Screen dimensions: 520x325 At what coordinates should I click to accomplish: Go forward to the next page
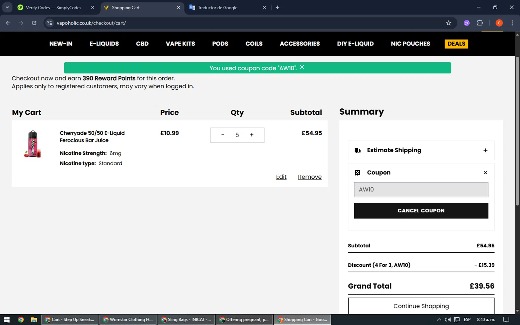[x=21, y=23]
